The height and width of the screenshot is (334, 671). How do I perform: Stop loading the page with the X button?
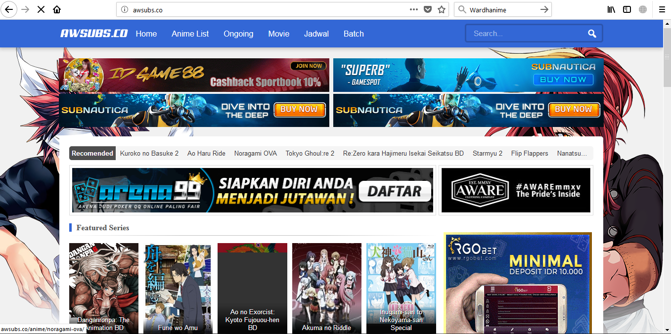coord(41,9)
